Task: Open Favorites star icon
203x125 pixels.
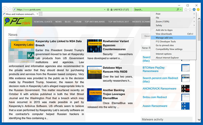Action: click(x=190, y=9)
